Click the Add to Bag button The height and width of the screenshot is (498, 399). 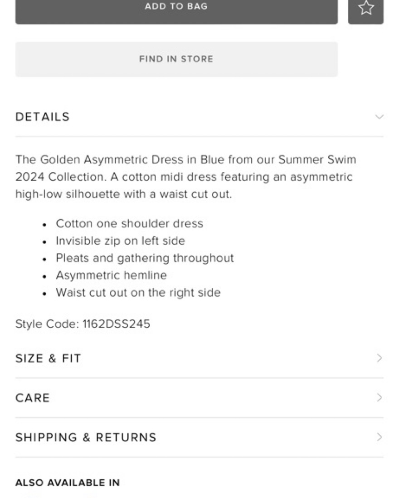pos(176,7)
